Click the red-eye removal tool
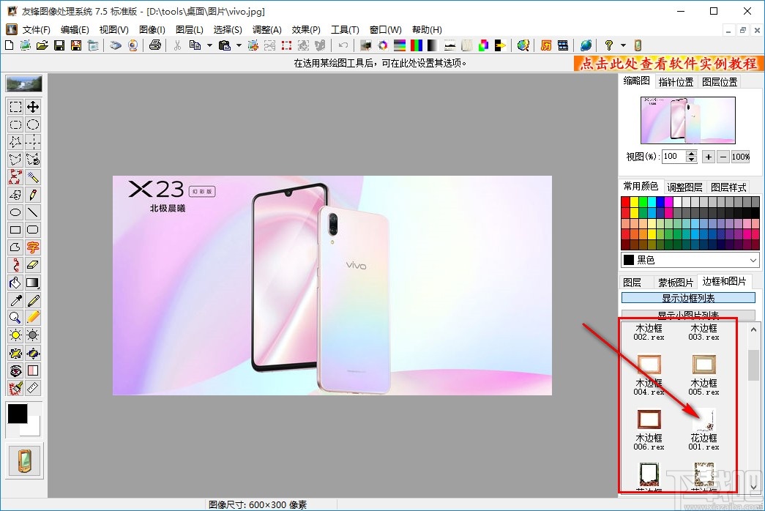Viewport: 765px width, 511px height. (15, 370)
